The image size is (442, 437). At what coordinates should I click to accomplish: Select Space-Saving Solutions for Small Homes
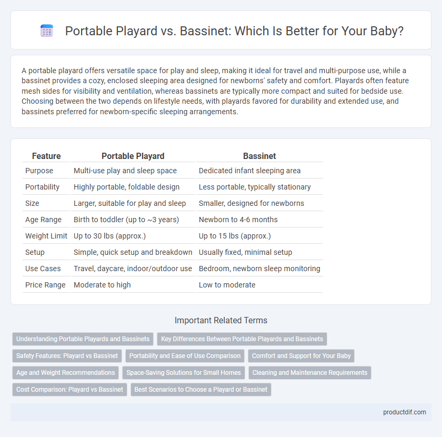pos(184,373)
